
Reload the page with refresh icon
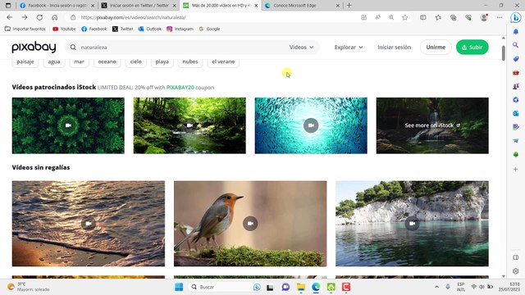pos(39,17)
